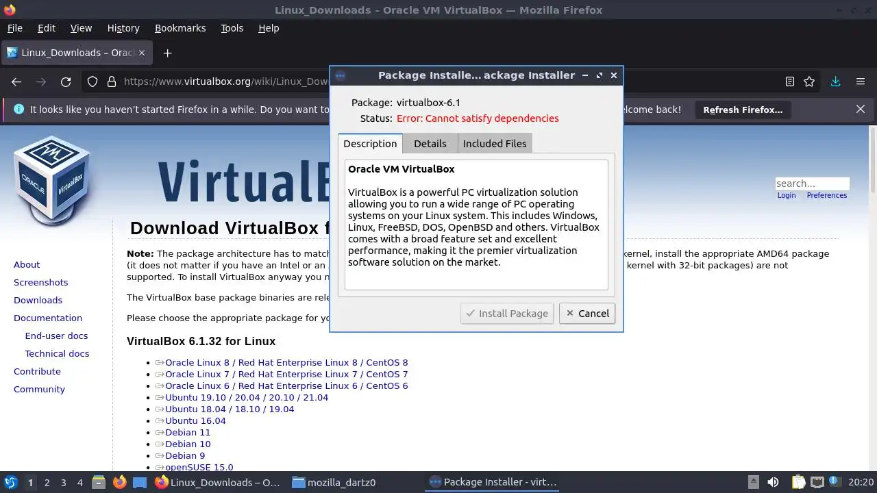
Task: Click the clipboard tray icon
Action: pos(798,482)
